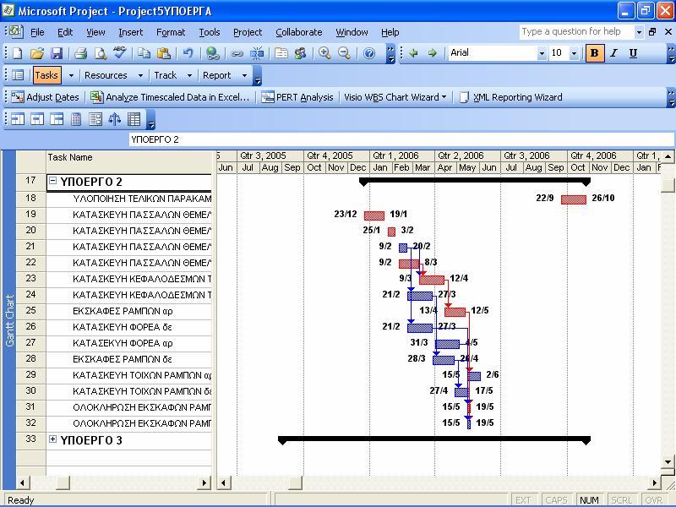Undo the last action
Viewport: 676px width, 507px height.
(188, 53)
